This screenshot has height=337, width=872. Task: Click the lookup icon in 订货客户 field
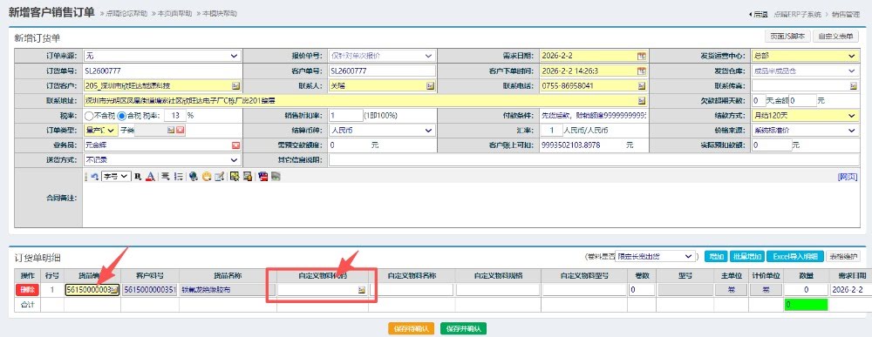235,86
